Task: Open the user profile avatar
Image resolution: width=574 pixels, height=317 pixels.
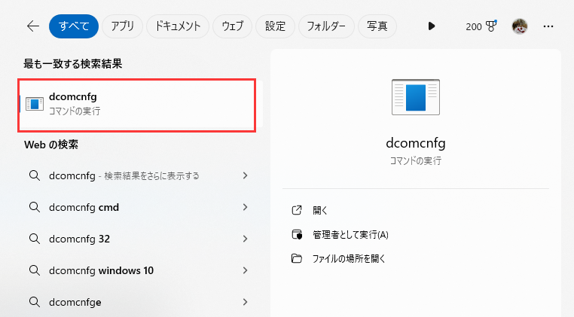Action: (520, 26)
